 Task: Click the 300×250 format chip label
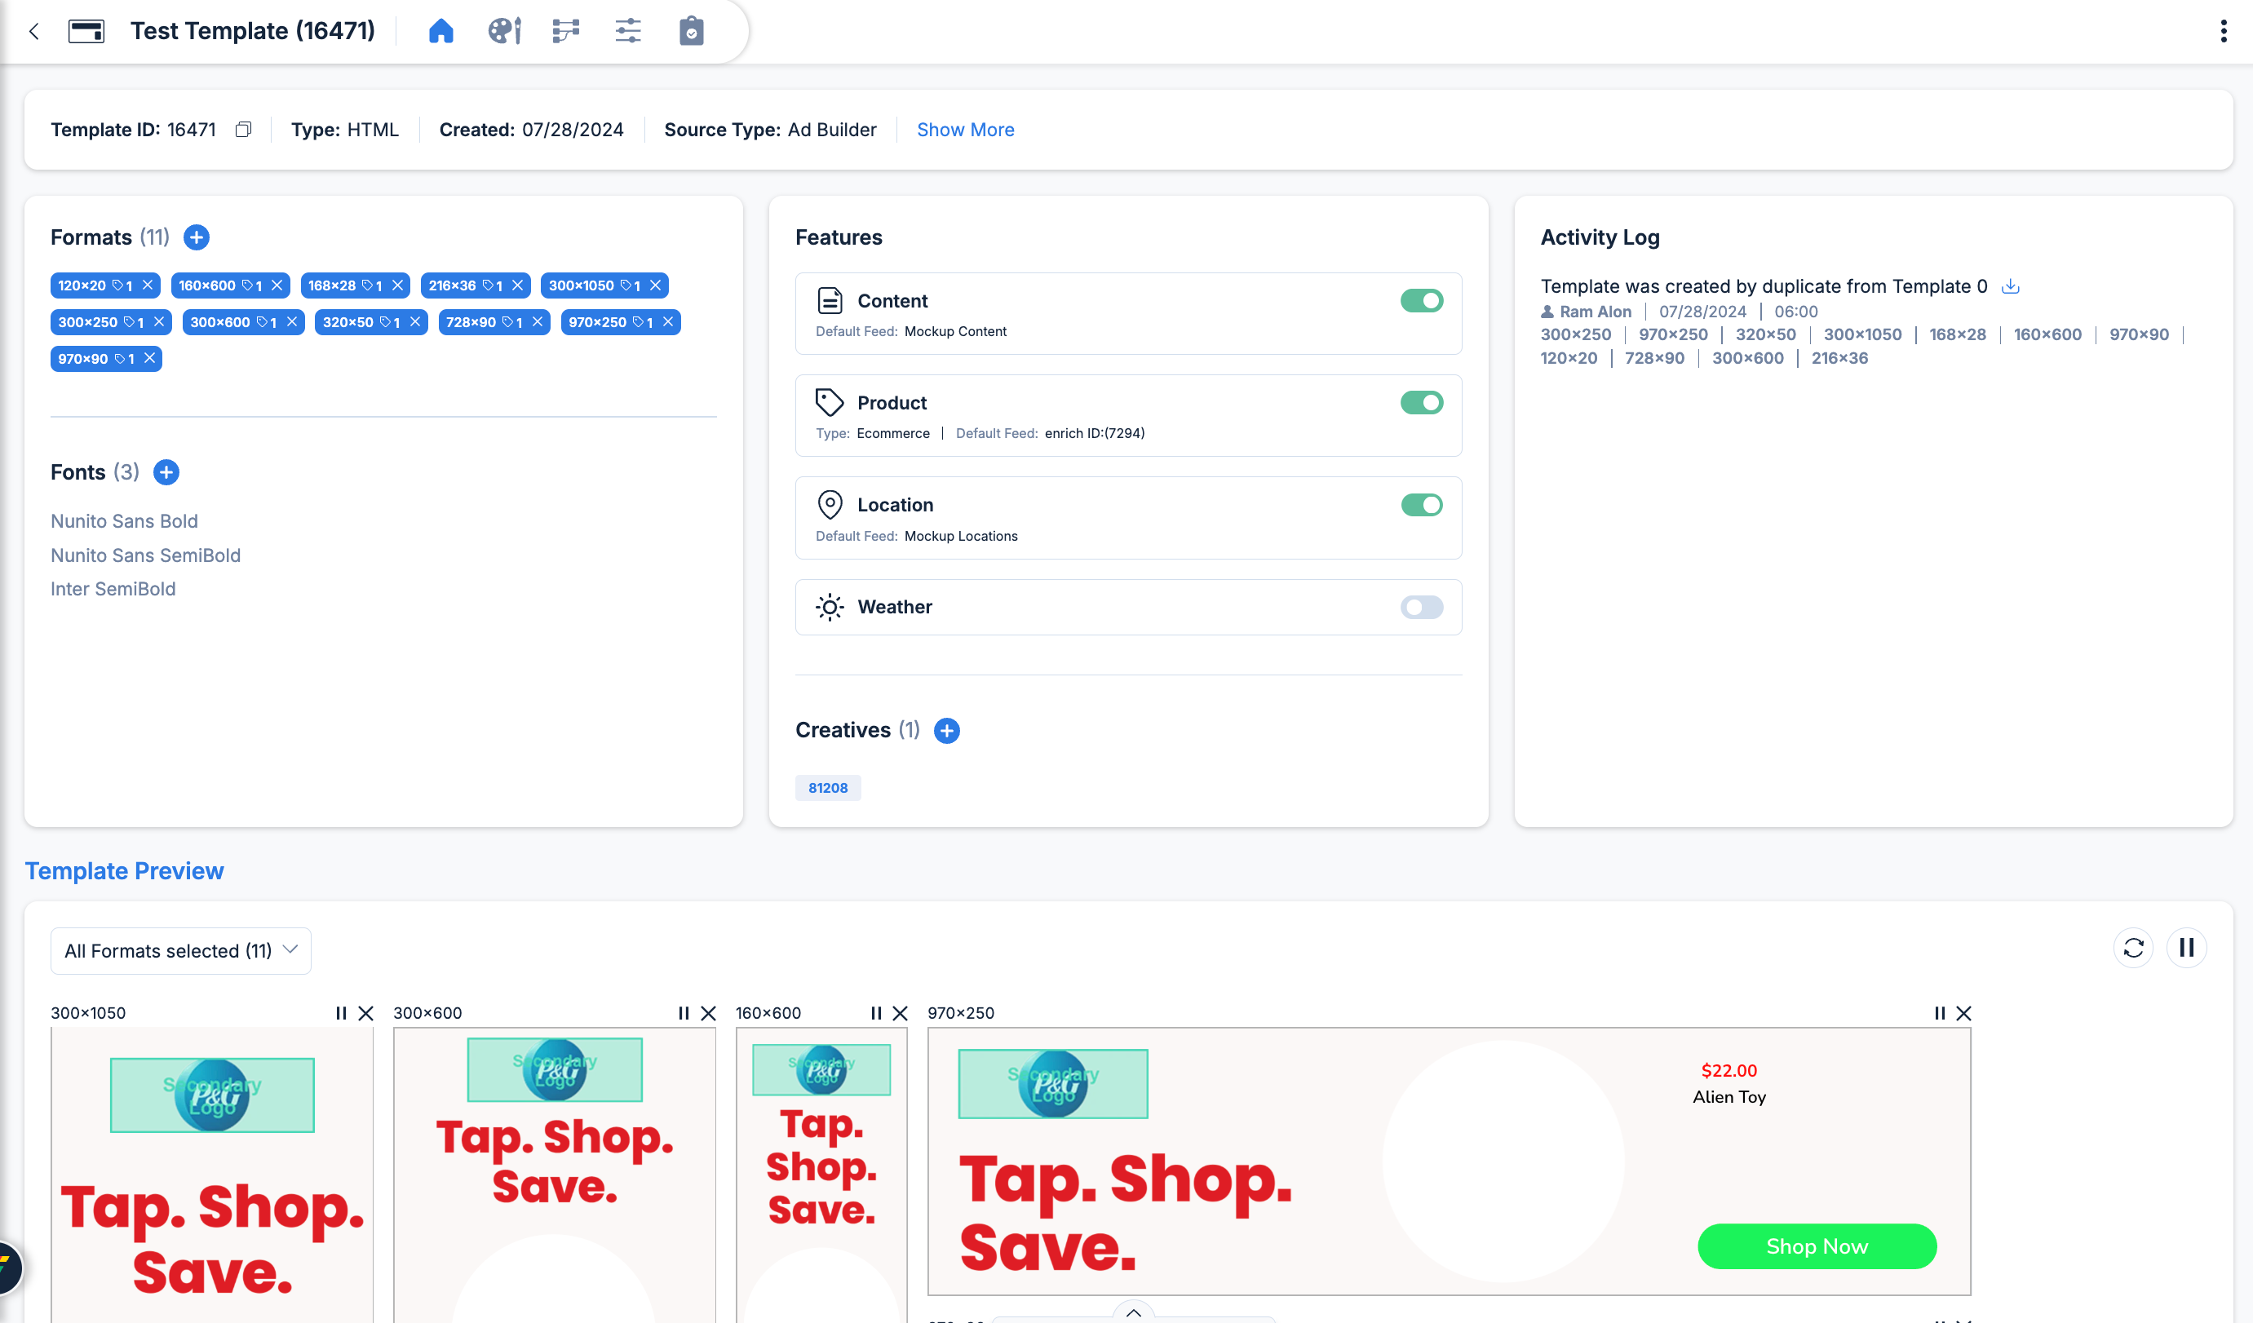87,322
